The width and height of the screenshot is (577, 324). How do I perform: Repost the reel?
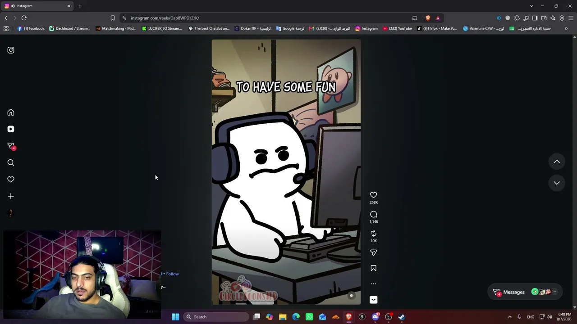click(x=373, y=234)
